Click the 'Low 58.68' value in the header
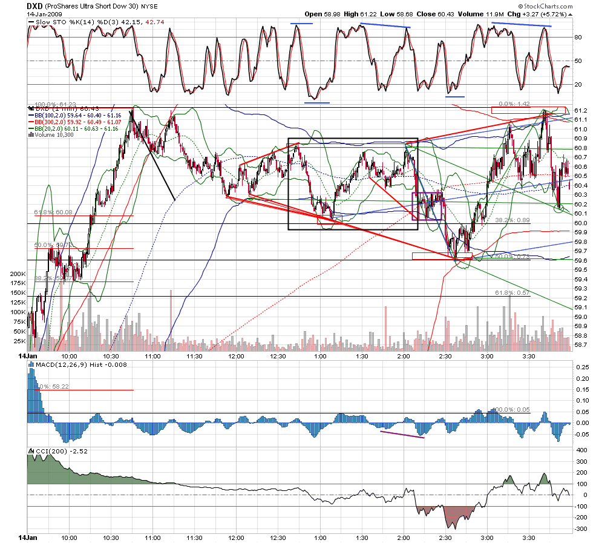Screen dimensions: 599x543 pos(396,14)
